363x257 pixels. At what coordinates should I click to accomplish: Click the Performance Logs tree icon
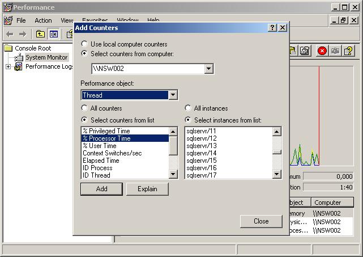(18, 66)
